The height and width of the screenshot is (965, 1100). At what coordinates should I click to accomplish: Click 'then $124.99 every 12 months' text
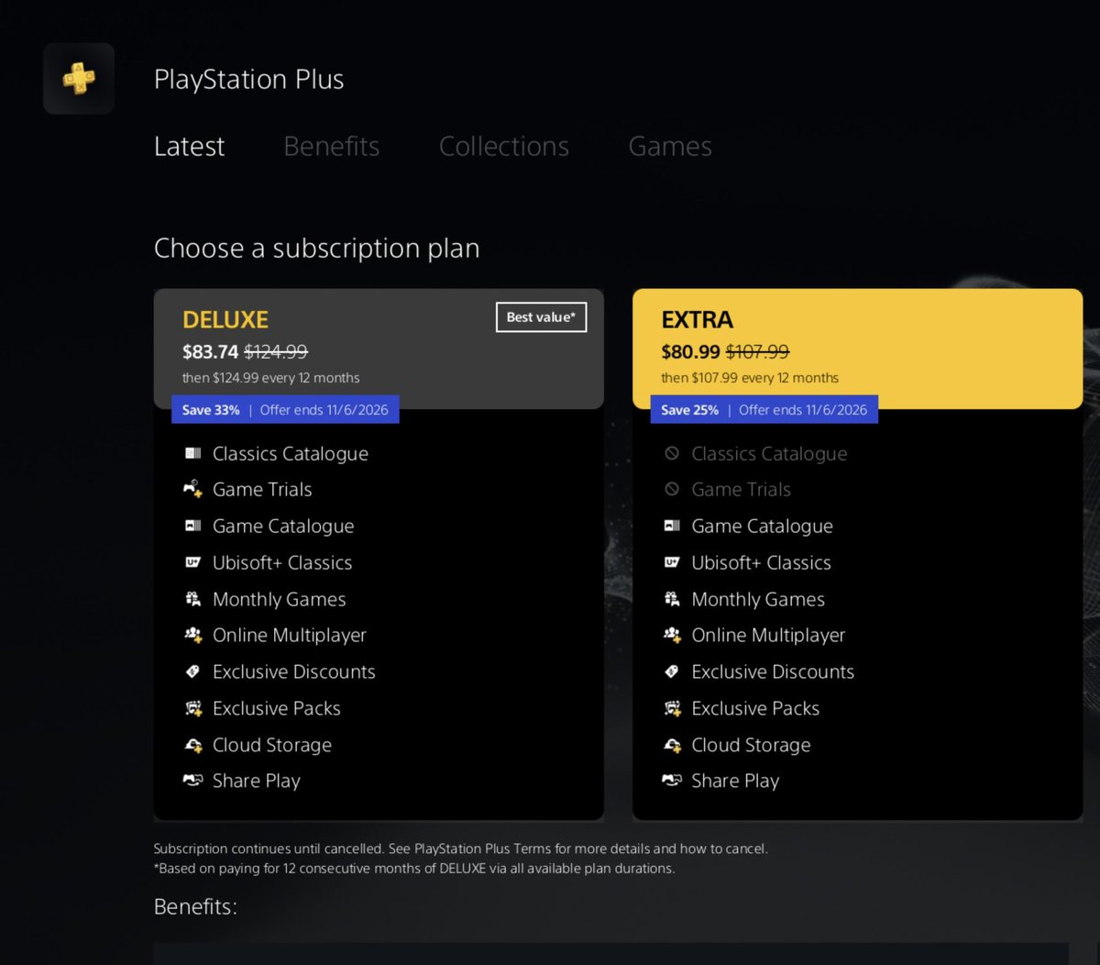click(270, 378)
